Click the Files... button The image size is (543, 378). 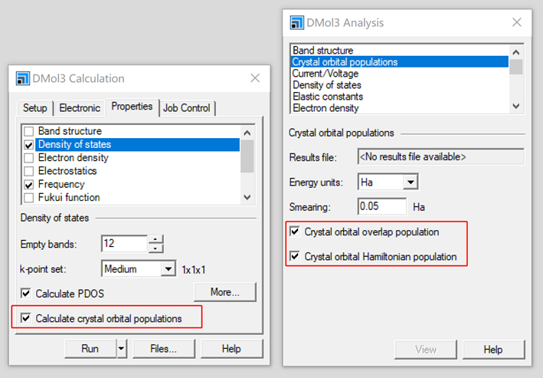click(163, 349)
